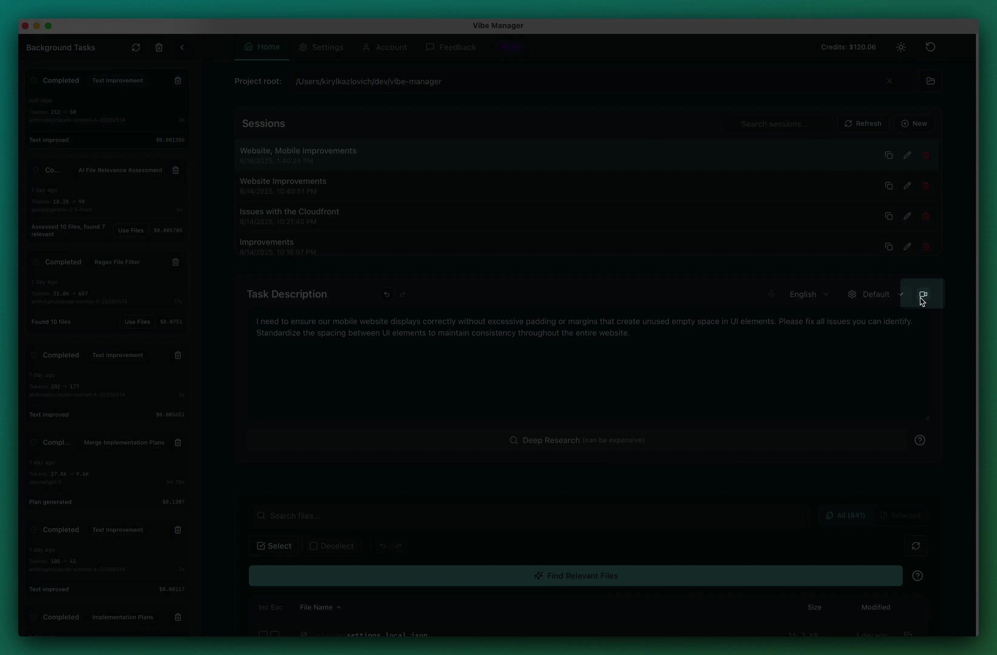
Task: Delete the Text Improvement task from just now
Action: tap(178, 80)
